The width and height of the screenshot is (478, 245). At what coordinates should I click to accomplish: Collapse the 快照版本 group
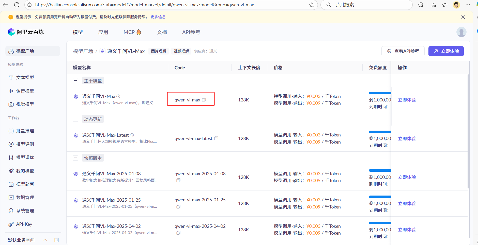tap(75, 158)
